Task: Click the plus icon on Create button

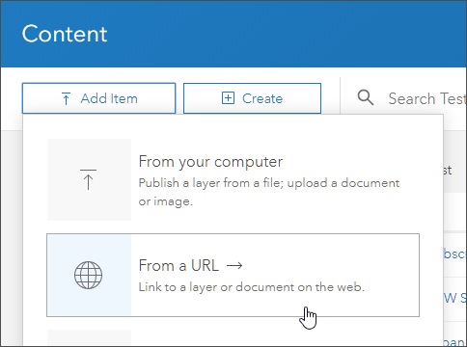Action: pyautogui.click(x=228, y=98)
